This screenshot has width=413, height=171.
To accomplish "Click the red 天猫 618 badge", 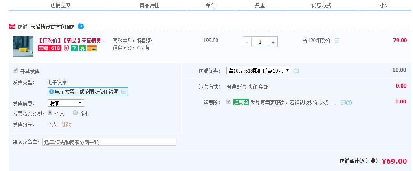I will (x=49, y=48).
